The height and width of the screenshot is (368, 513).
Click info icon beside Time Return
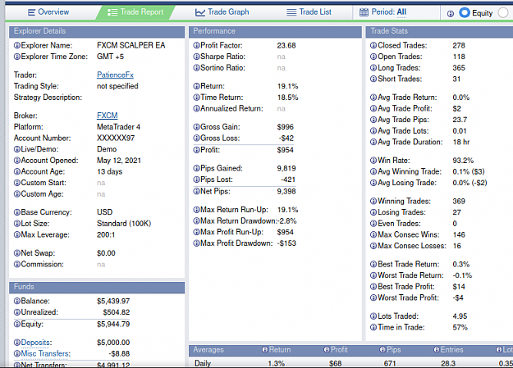(x=196, y=97)
